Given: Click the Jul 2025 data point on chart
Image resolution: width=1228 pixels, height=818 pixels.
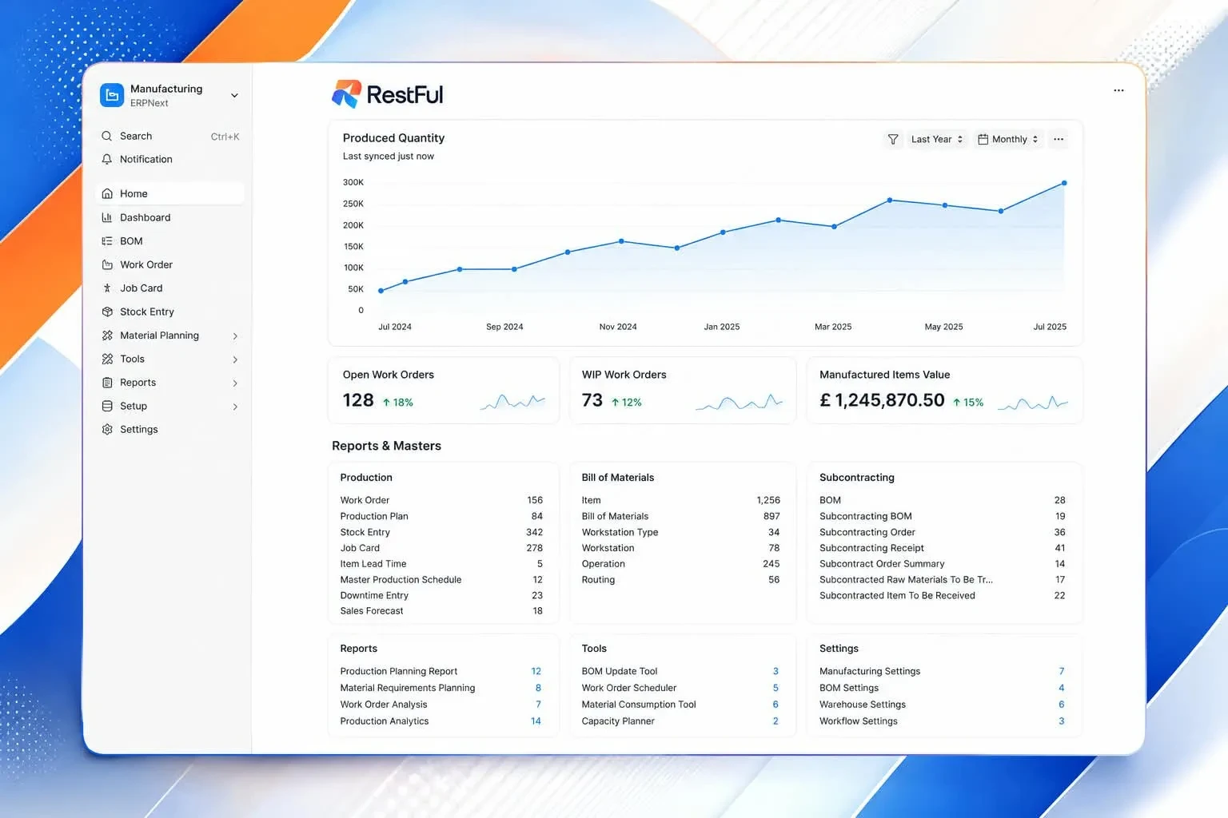Looking at the screenshot, I should 1064,183.
